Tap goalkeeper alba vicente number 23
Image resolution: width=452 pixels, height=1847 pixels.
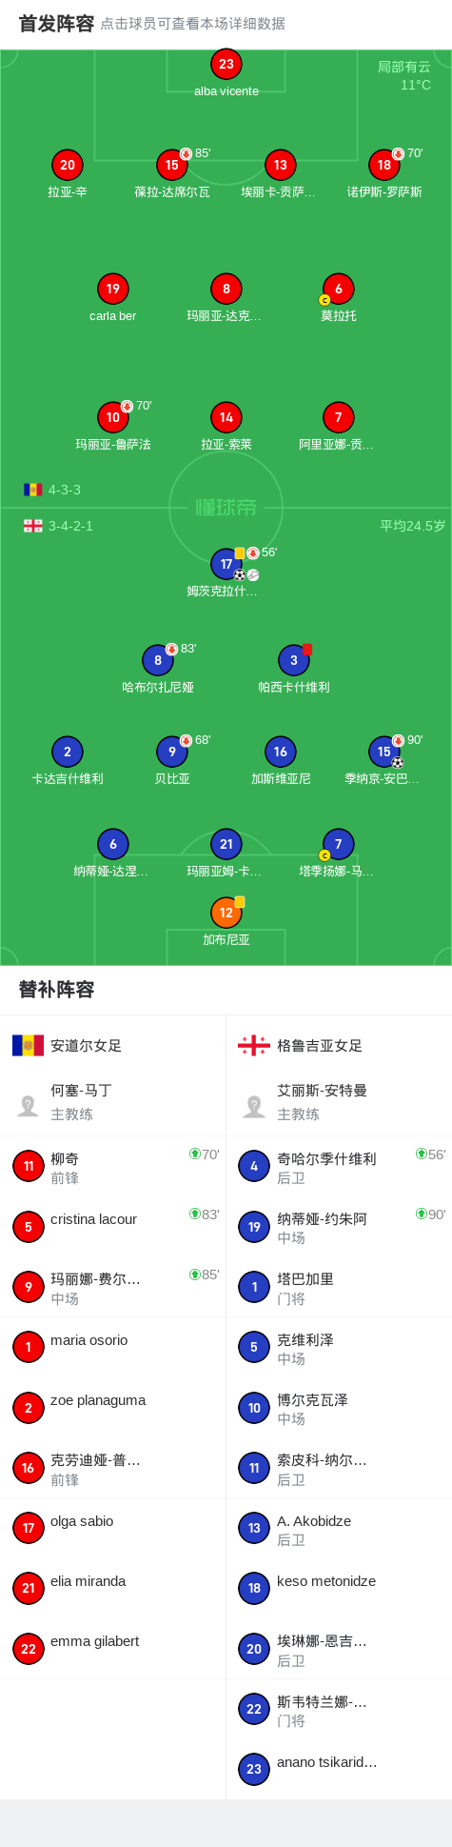pos(226,65)
